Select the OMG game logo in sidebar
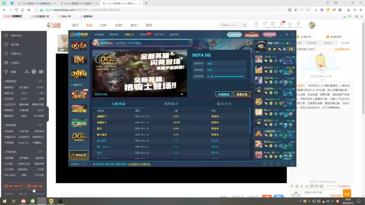 [79, 74]
